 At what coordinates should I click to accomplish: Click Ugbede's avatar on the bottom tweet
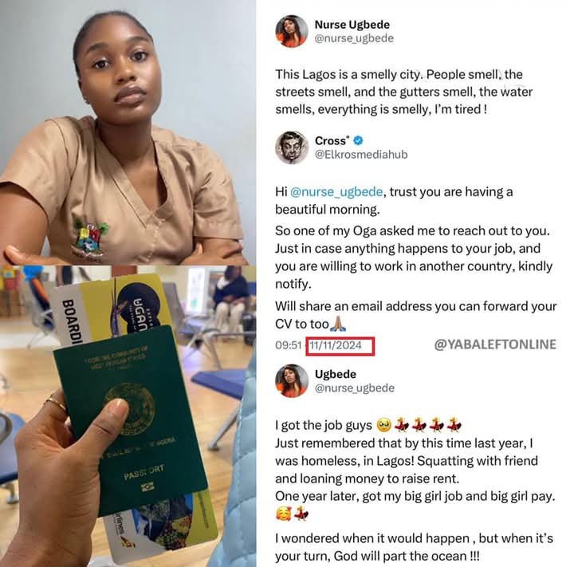click(x=292, y=380)
